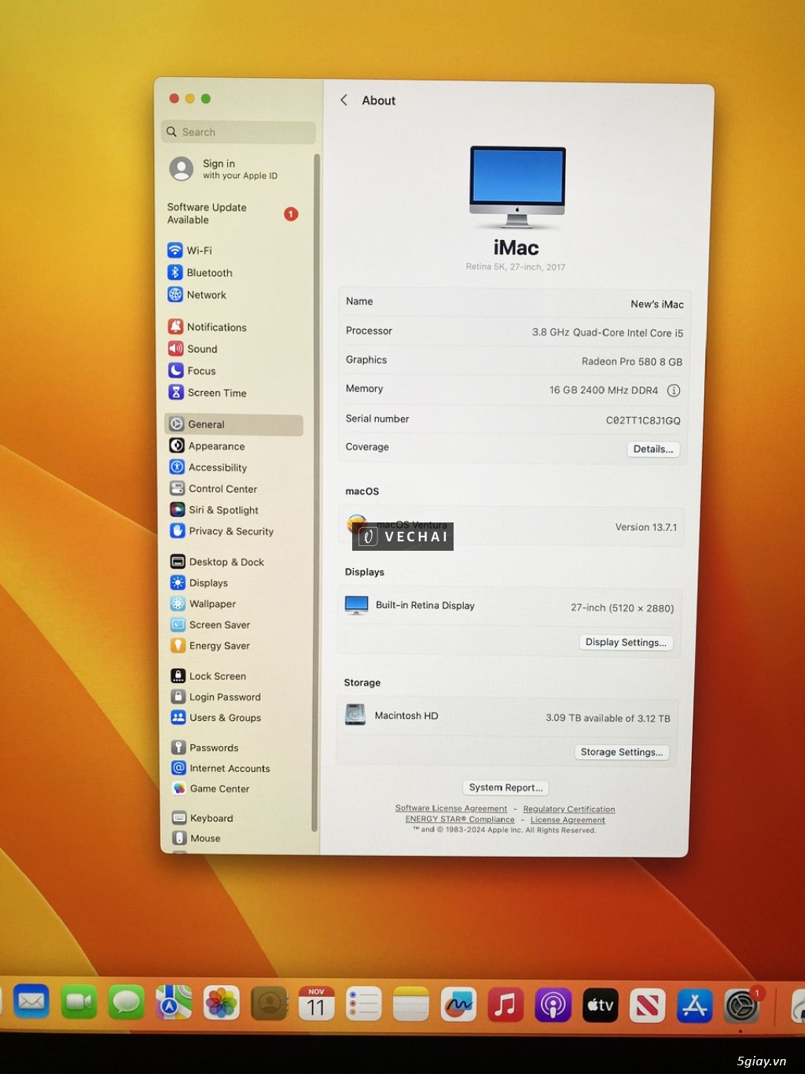Click Sign in with your Apple ID
Image resolution: width=805 pixels, height=1074 pixels.
(224, 168)
